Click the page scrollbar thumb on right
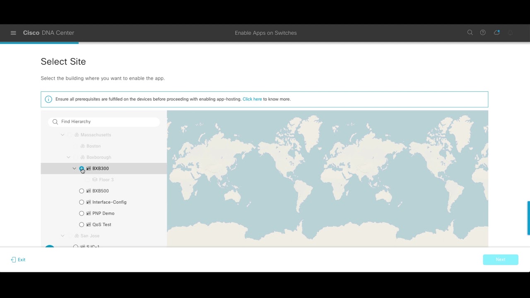The image size is (530, 298). pos(528,218)
